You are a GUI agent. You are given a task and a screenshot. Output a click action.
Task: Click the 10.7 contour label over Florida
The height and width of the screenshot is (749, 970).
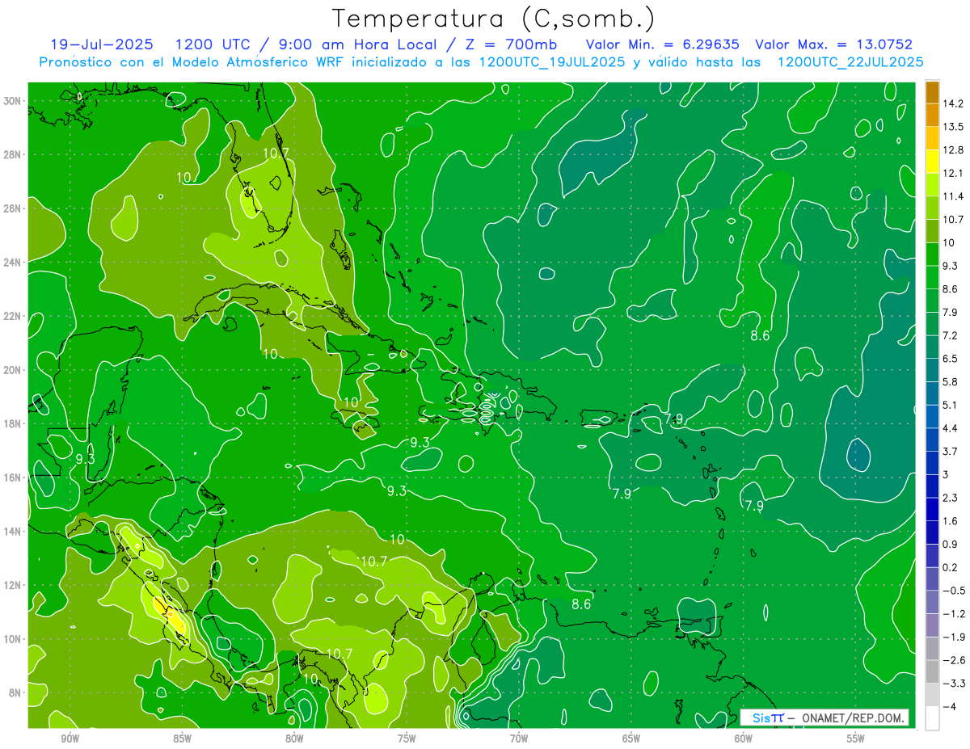(x=276, y=152)
